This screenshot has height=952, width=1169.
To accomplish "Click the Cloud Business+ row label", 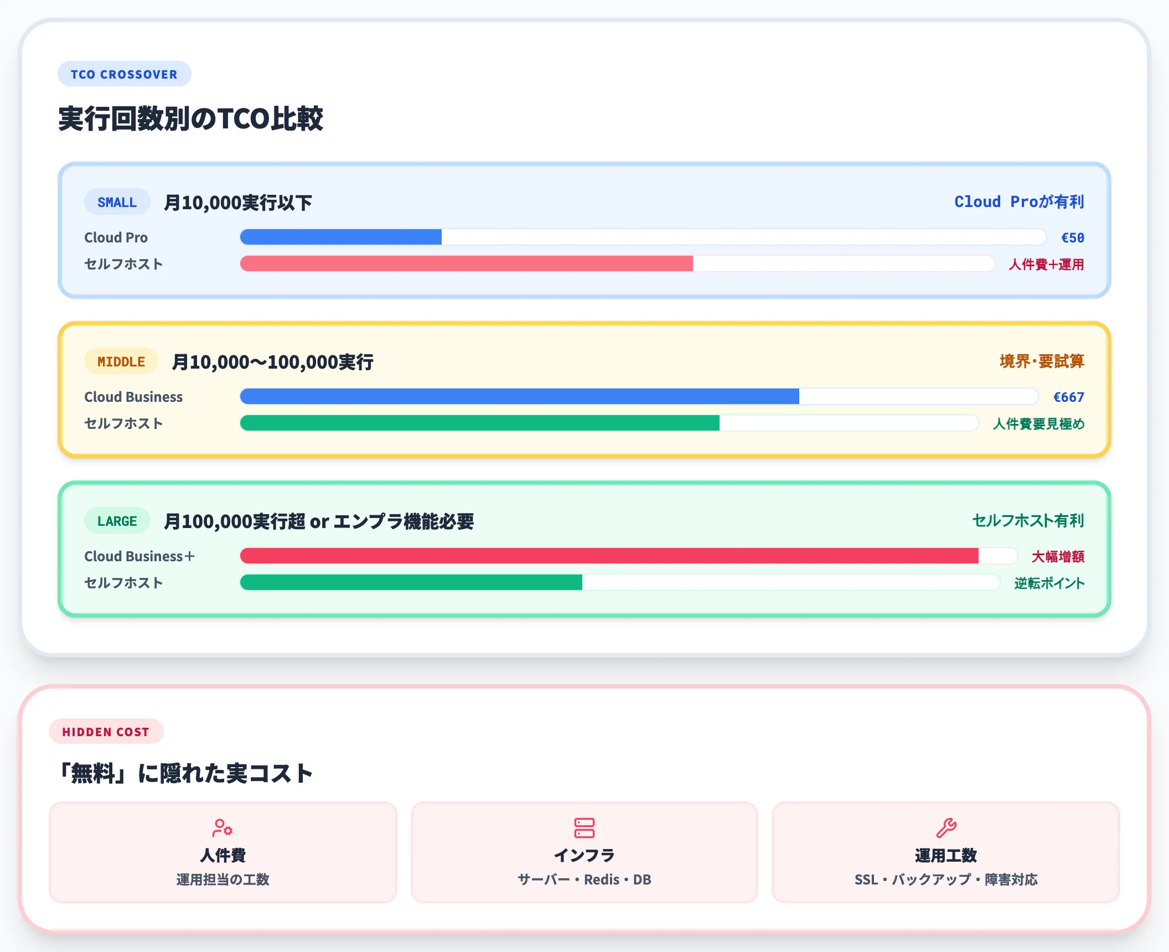I will (139, 556).
